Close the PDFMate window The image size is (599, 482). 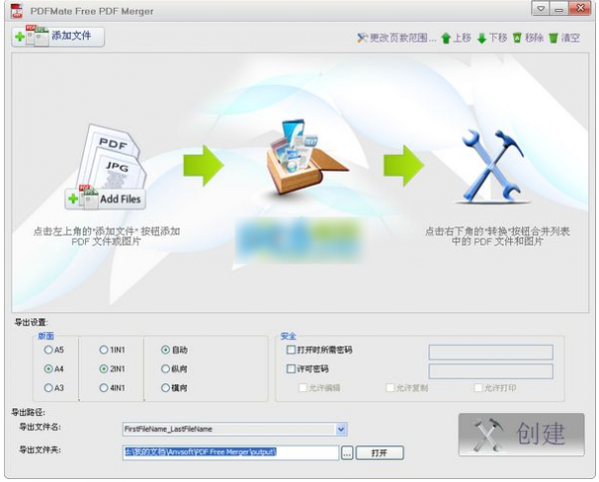[581, 8]
